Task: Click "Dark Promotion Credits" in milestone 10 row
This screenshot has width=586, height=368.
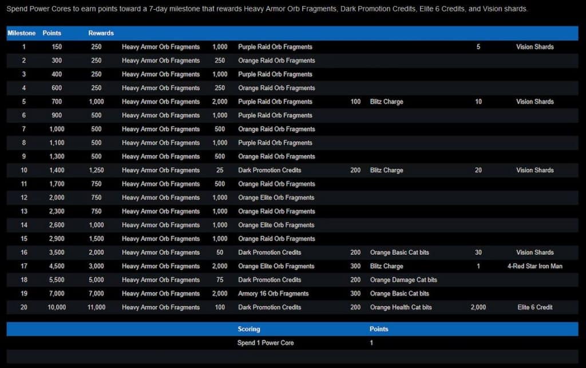Action: 270,171
